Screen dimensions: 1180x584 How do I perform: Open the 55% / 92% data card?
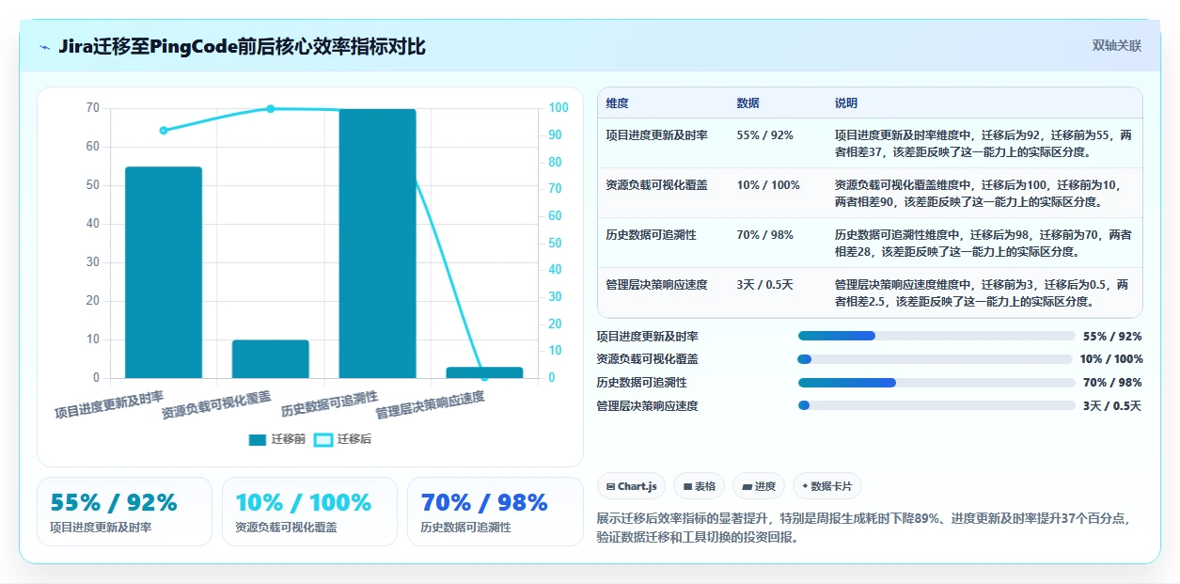pos(125,512)
